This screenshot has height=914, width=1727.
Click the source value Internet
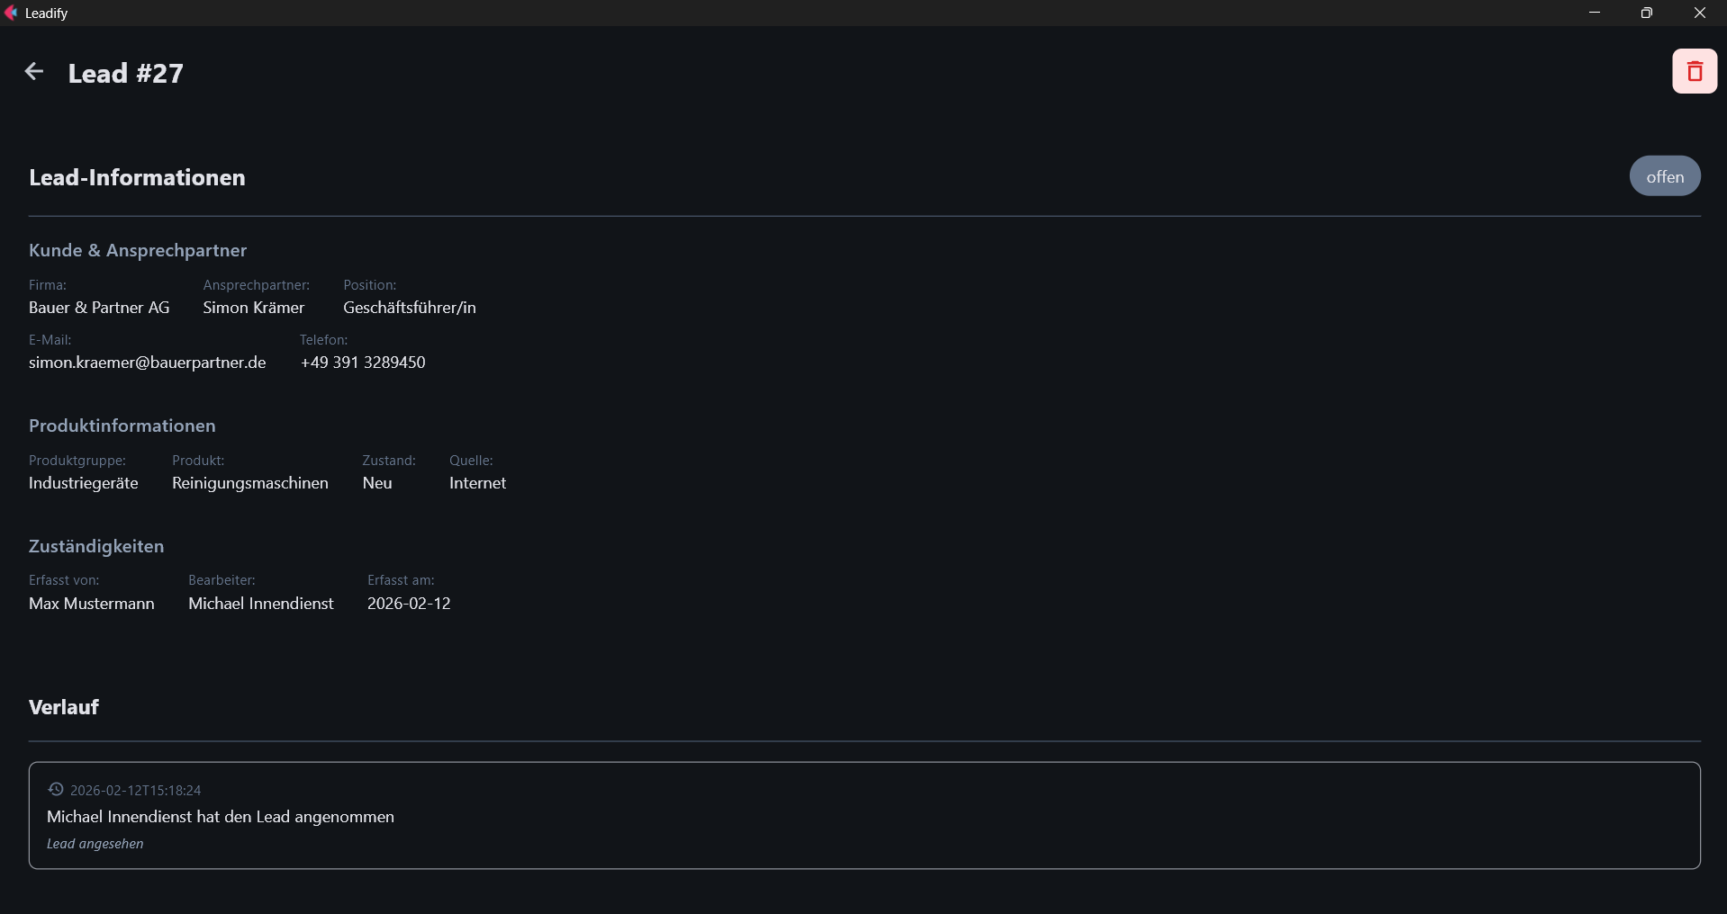coord(477,483)
